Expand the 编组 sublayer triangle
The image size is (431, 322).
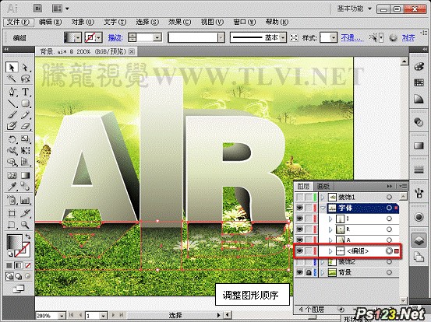point(330,251)
